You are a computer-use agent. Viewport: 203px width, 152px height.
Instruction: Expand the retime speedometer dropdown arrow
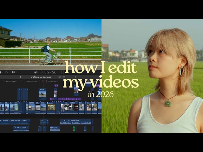tap(17, 72)
